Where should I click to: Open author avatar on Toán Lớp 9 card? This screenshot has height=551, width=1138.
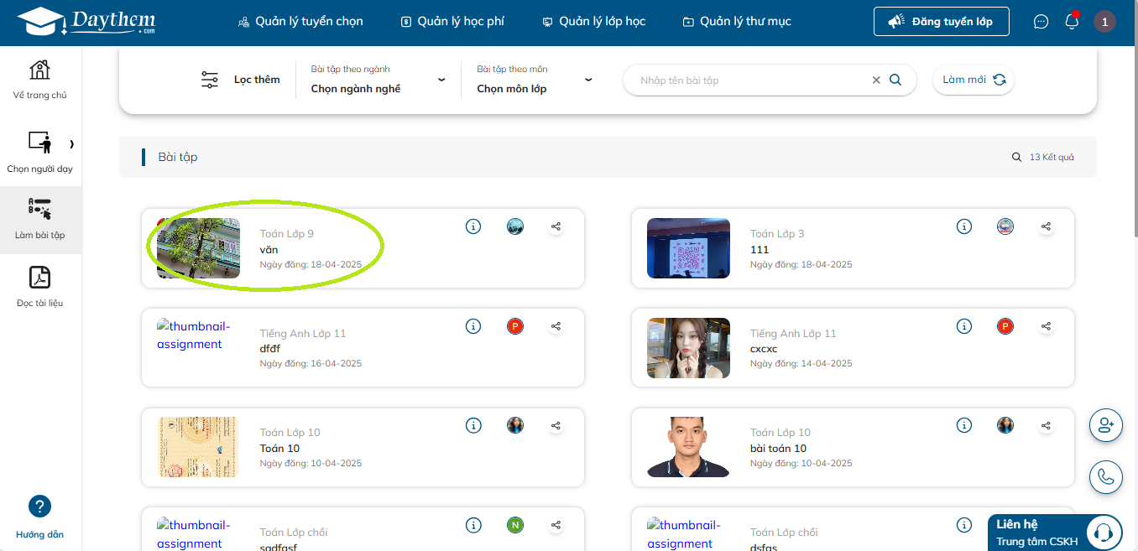point(515,226)
